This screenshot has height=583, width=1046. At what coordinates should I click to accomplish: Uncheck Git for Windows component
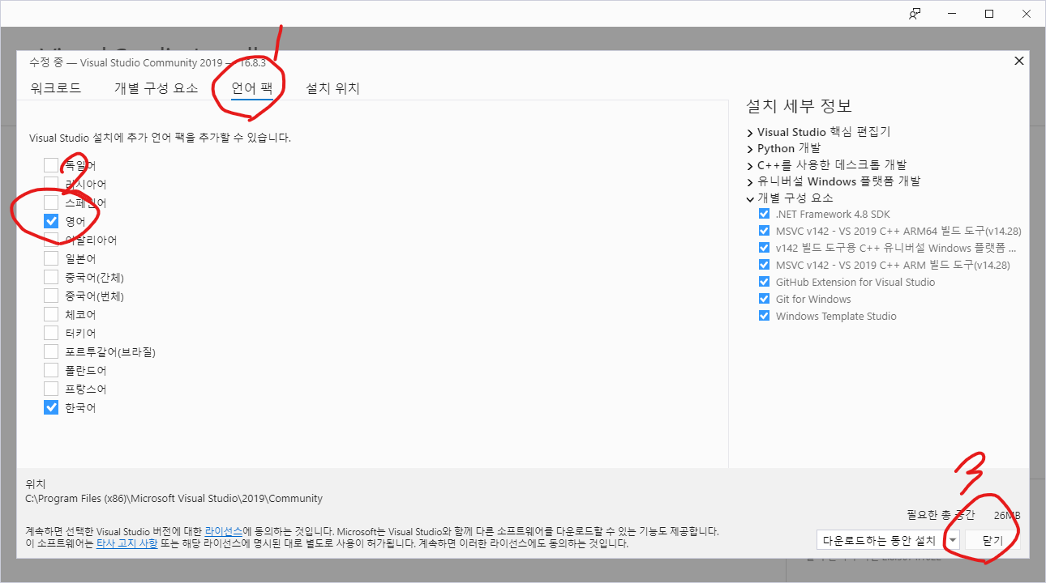click(764, 299)
